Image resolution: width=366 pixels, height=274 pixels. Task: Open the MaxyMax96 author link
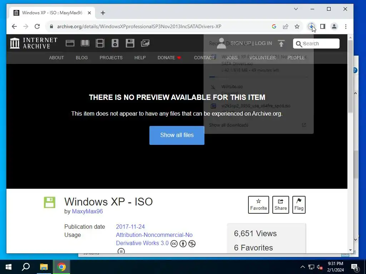click(x=87, y=211)
